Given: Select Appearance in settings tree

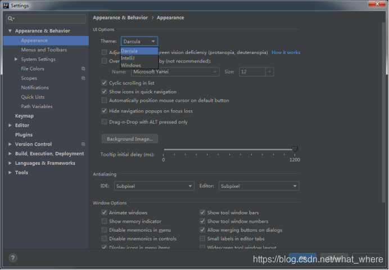Looking at the screenshot, I should (x=46, y=40).
